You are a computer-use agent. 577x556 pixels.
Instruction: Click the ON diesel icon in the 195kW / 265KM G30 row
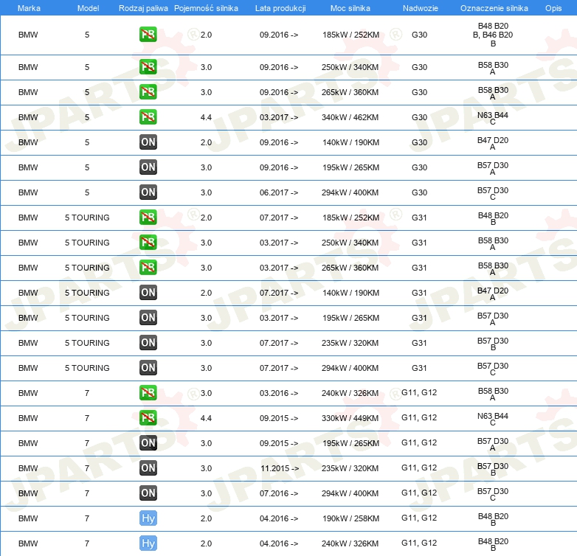click(x=148, y=167)
